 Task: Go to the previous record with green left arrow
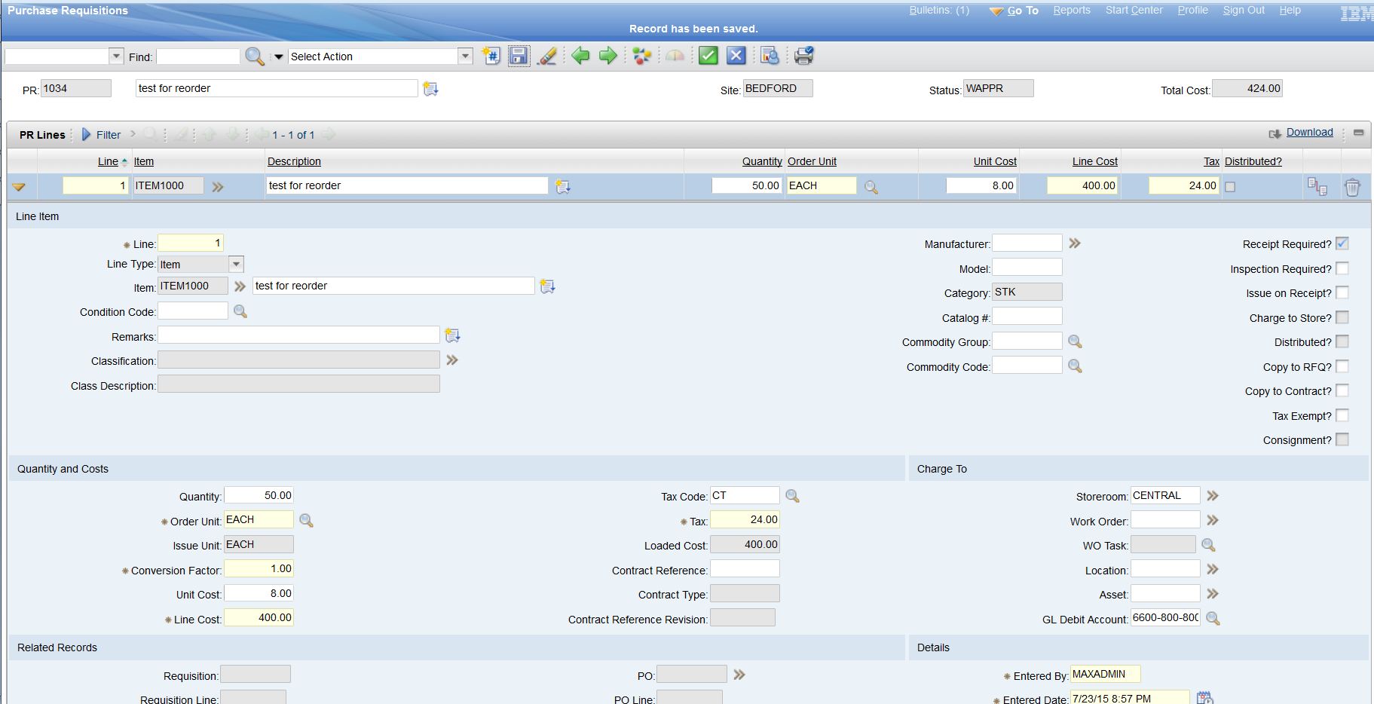pos(580,56)
